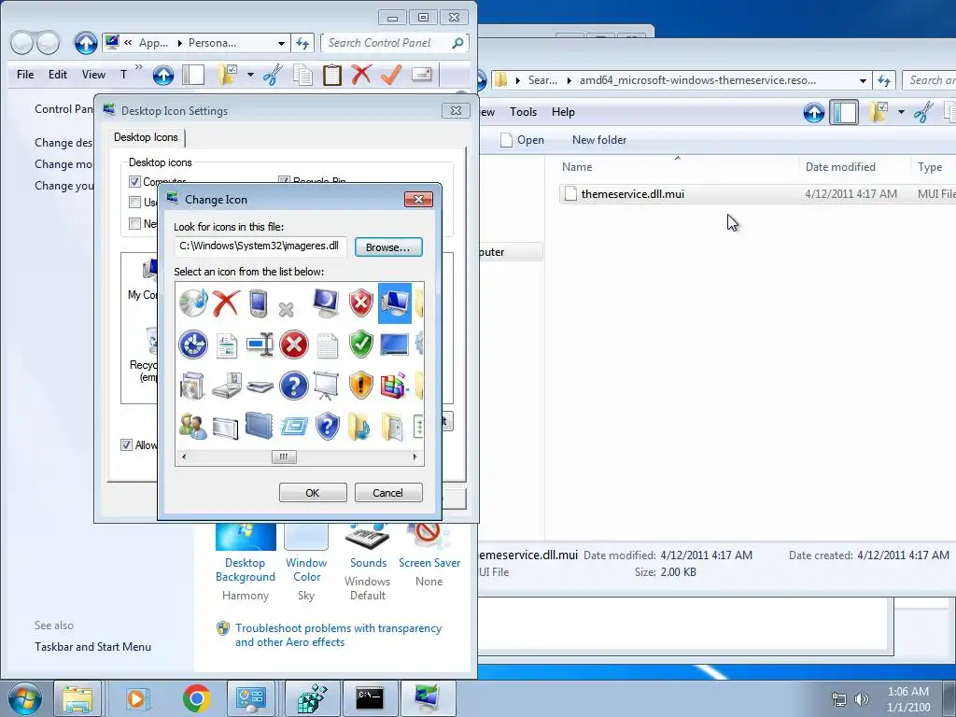
Task: Open the File menu in Control Panel window
Action: [x=25, y=75]
